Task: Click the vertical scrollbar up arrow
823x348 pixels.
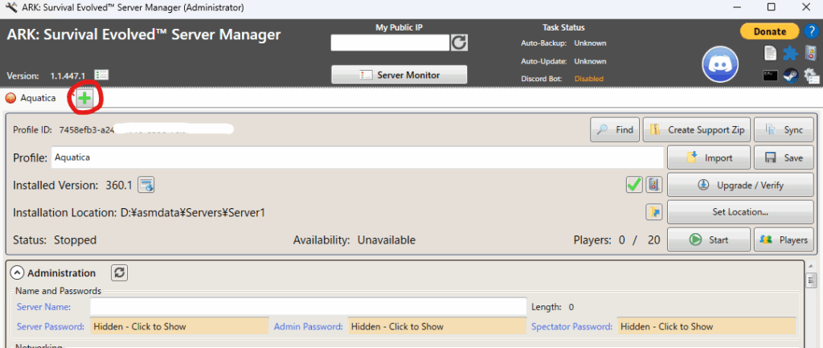Action: [811, 267]
